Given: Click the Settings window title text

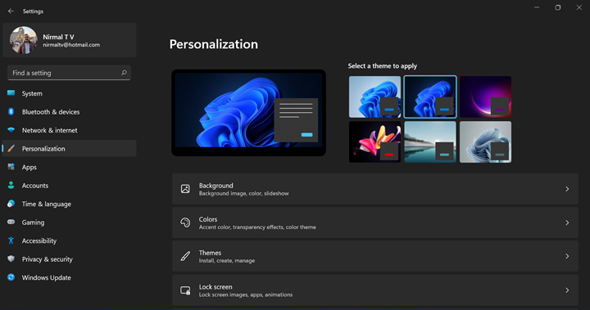Looking at the screenshot, I should click(x=33, y=11).
